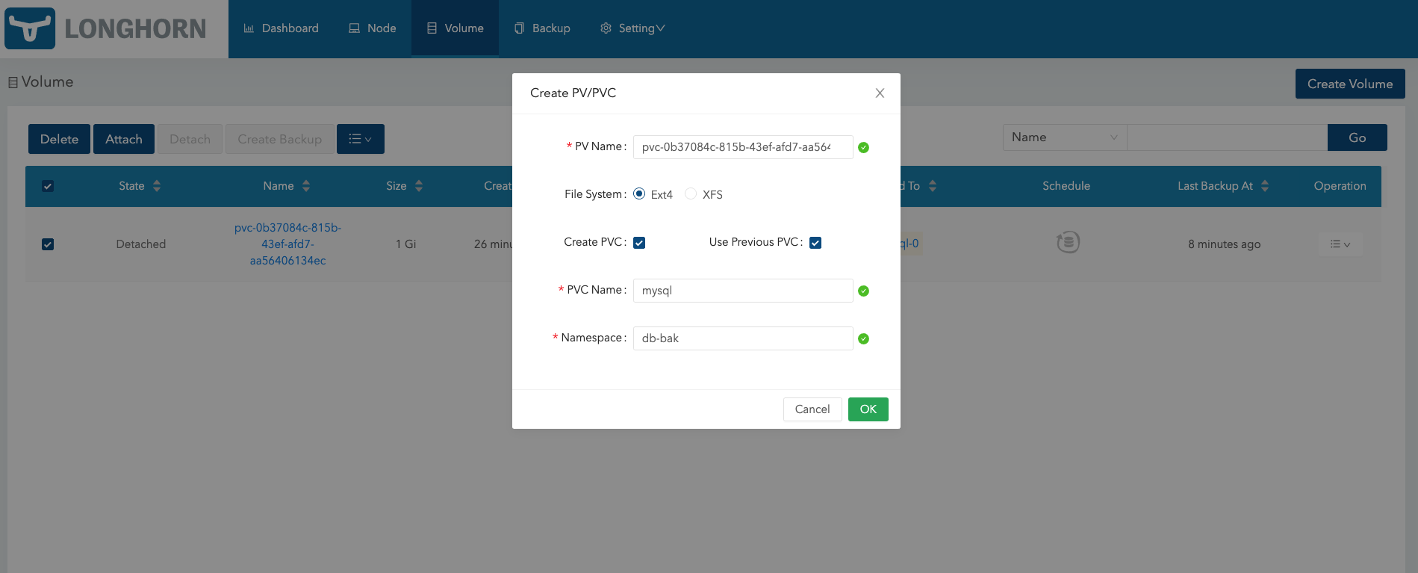This screenshot has width=1418, height=573.
Task: Open the pvc-0b37084c volume link
Action: pyautogui.click(x=287, y=244)
